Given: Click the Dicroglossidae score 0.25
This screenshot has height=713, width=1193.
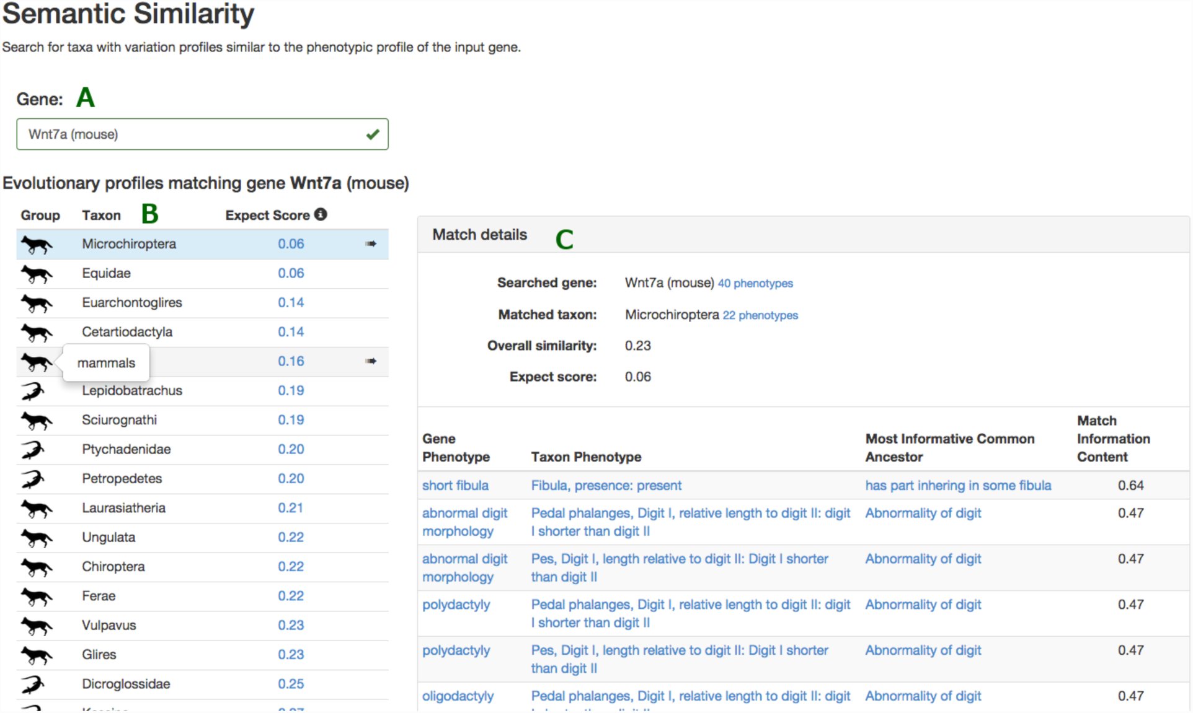Looking at the screenshot, I should [291, 684].
